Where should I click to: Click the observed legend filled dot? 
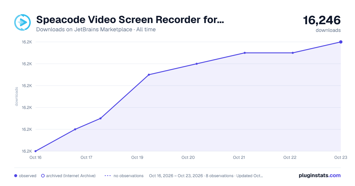tap(16, 176)
